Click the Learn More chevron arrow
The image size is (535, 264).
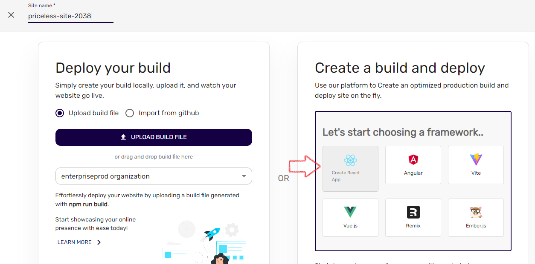click(x=99, y=242)
